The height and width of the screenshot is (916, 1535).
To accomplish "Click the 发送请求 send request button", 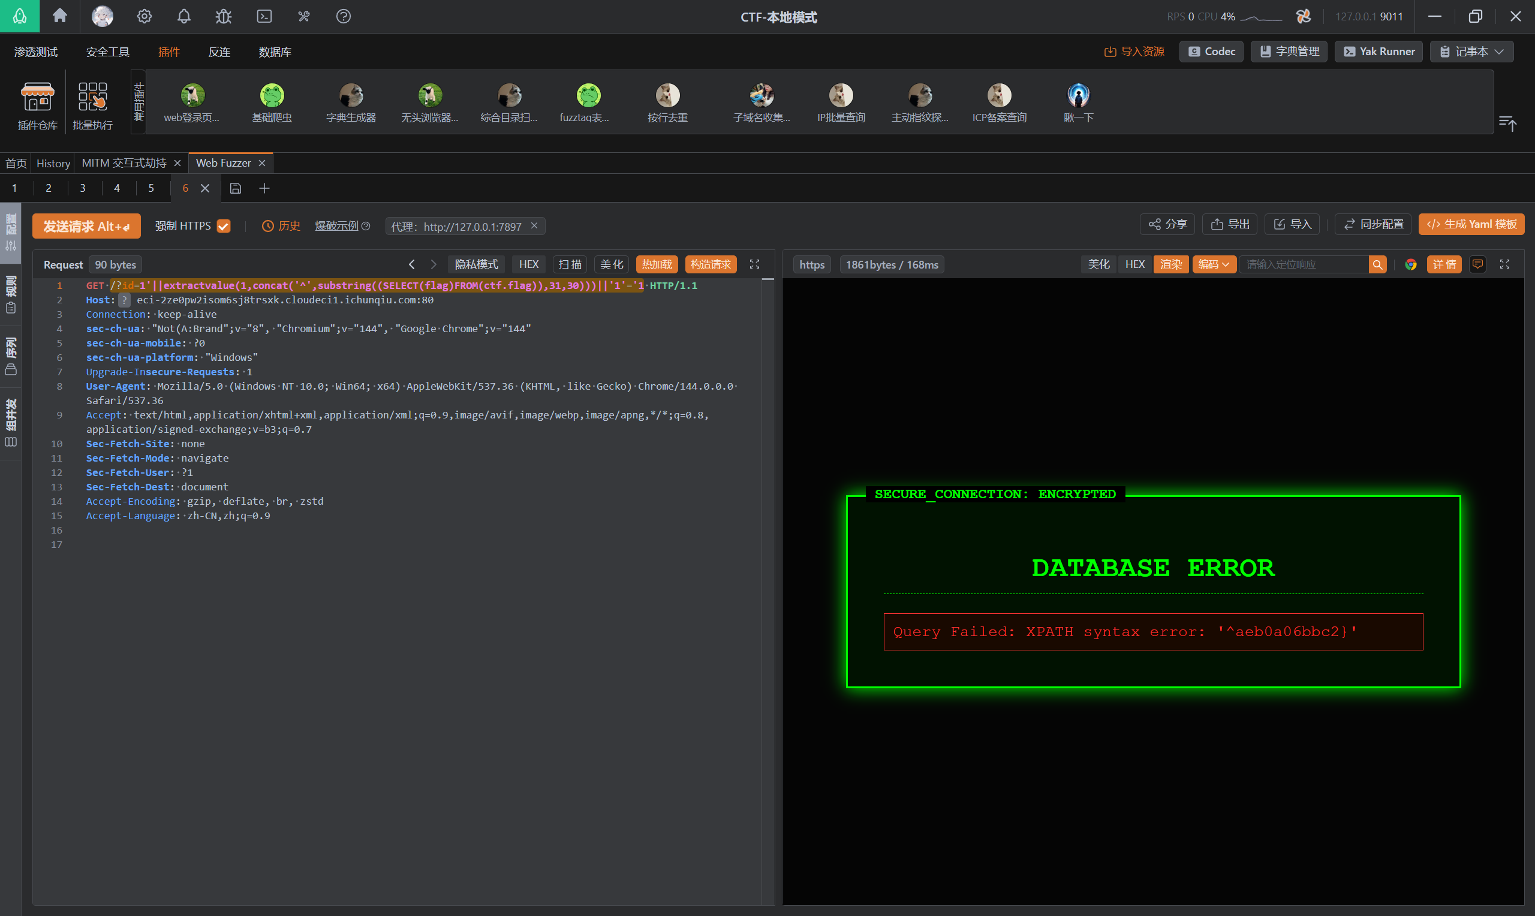I will [x=86, y=226].
